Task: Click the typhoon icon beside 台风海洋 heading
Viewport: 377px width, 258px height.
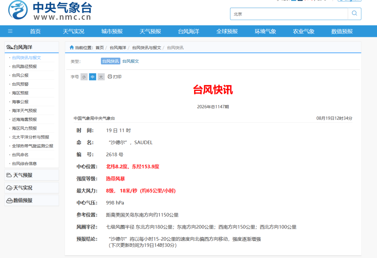Action: coord(9,47)
